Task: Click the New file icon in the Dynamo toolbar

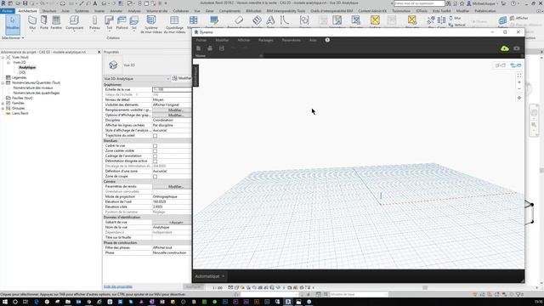Action: pyautogui.click(x=198, y=48)
